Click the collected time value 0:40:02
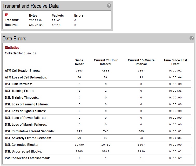 click(x=30, y=54)
